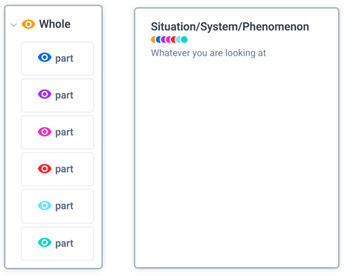The height and width of the screenshot is (276, 345).
Task: Click the orange color dot under heading
Action: click(153, 39)
